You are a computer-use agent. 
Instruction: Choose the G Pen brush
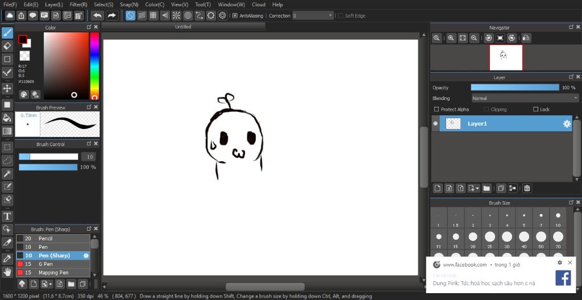point(53,264)
